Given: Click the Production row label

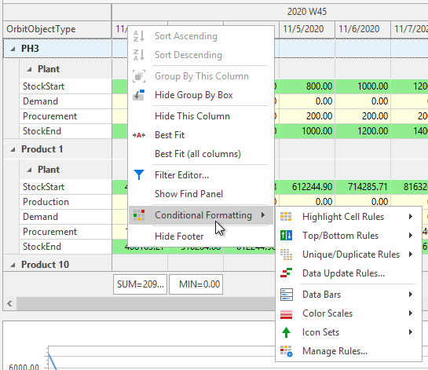Looking at the screenshot, I should pos(65,202).
